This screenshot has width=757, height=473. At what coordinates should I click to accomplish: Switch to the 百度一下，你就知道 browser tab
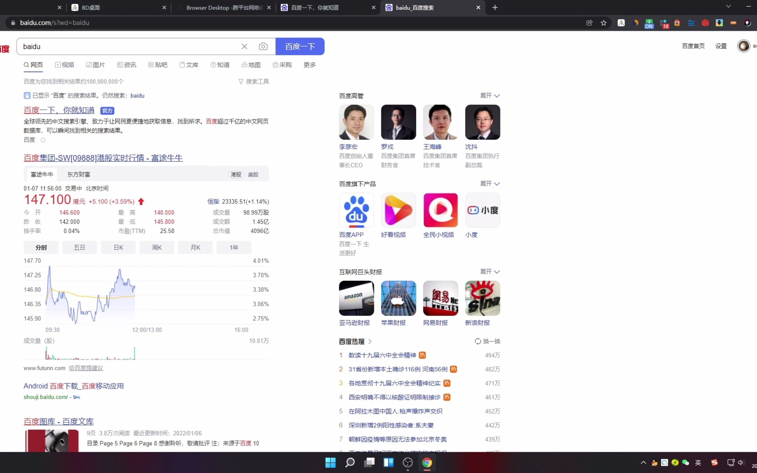tap(327, 8)
